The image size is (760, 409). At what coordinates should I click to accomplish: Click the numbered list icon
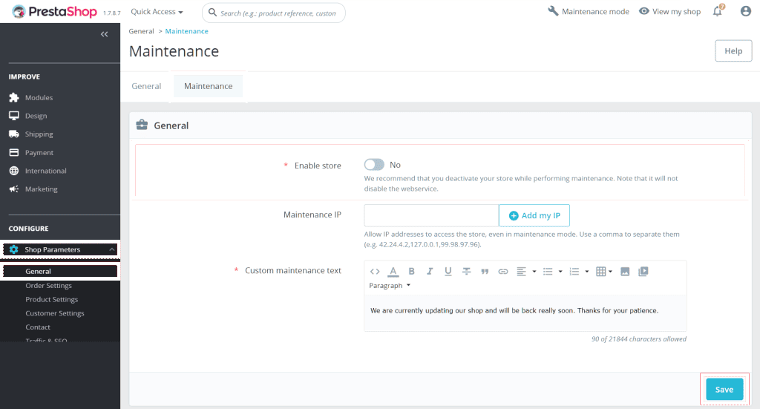(x=574, y=272)
